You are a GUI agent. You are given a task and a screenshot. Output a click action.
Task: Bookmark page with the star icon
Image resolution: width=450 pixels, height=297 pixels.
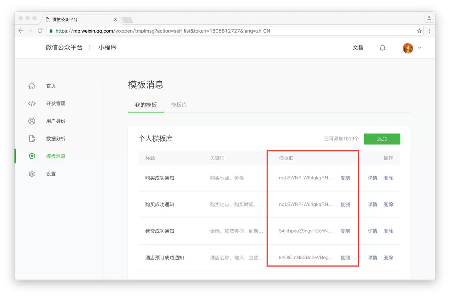pos(419,31)
